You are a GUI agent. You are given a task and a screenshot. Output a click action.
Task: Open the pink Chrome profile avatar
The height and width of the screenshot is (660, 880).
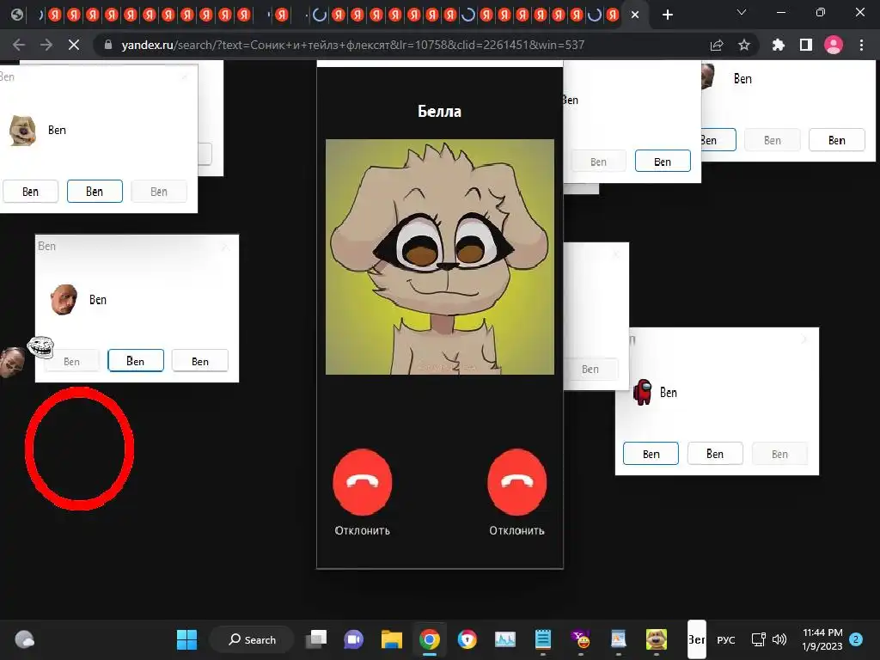tap(834, 45)
